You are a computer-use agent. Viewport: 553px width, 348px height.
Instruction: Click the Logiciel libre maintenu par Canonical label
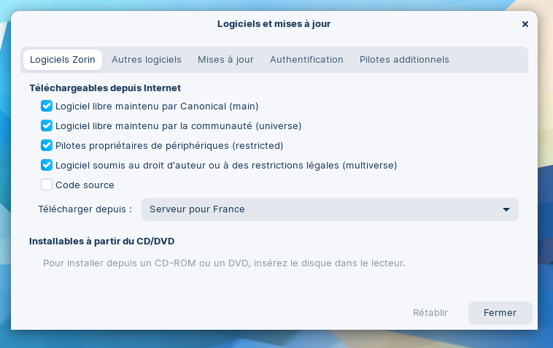157,106
